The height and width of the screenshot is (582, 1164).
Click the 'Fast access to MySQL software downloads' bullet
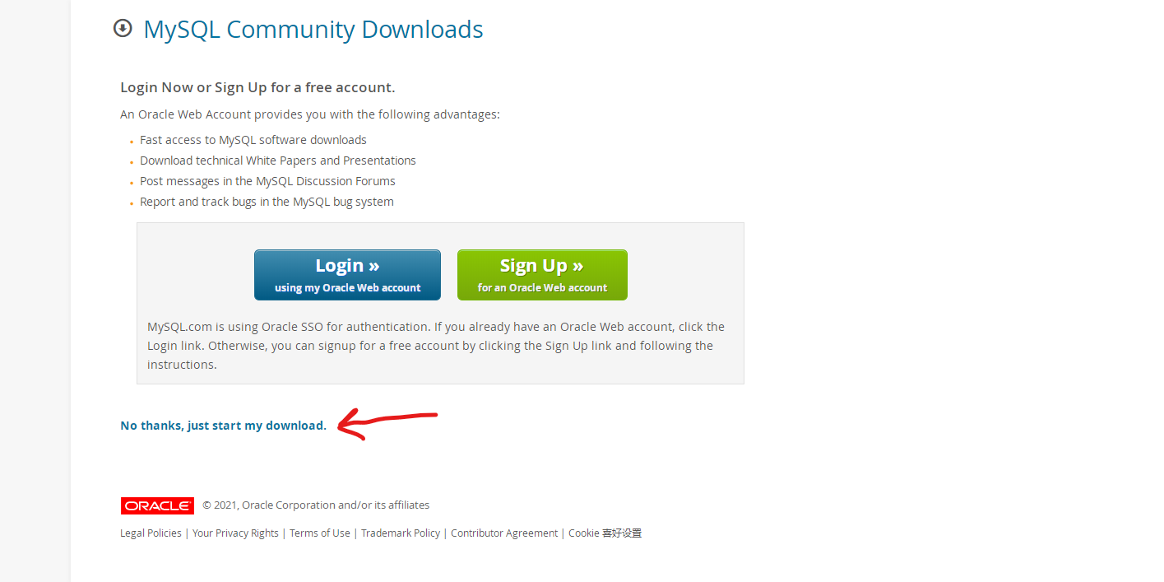click(253, 140)
